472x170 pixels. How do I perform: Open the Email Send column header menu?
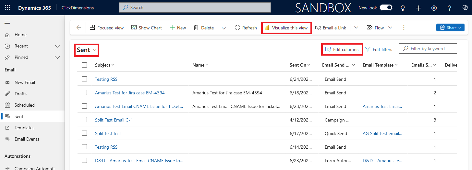click(x=339, y=65)
